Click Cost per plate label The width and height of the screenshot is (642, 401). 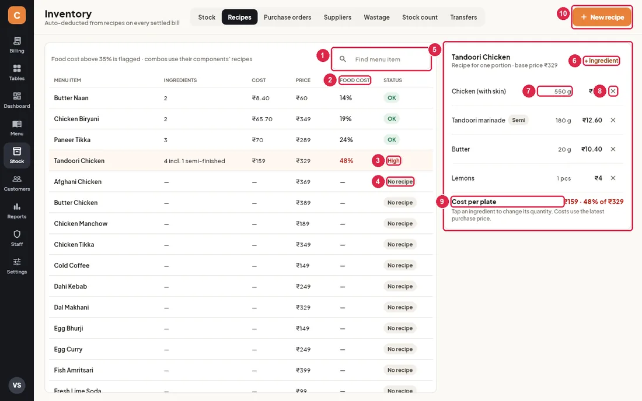point(474,202)
